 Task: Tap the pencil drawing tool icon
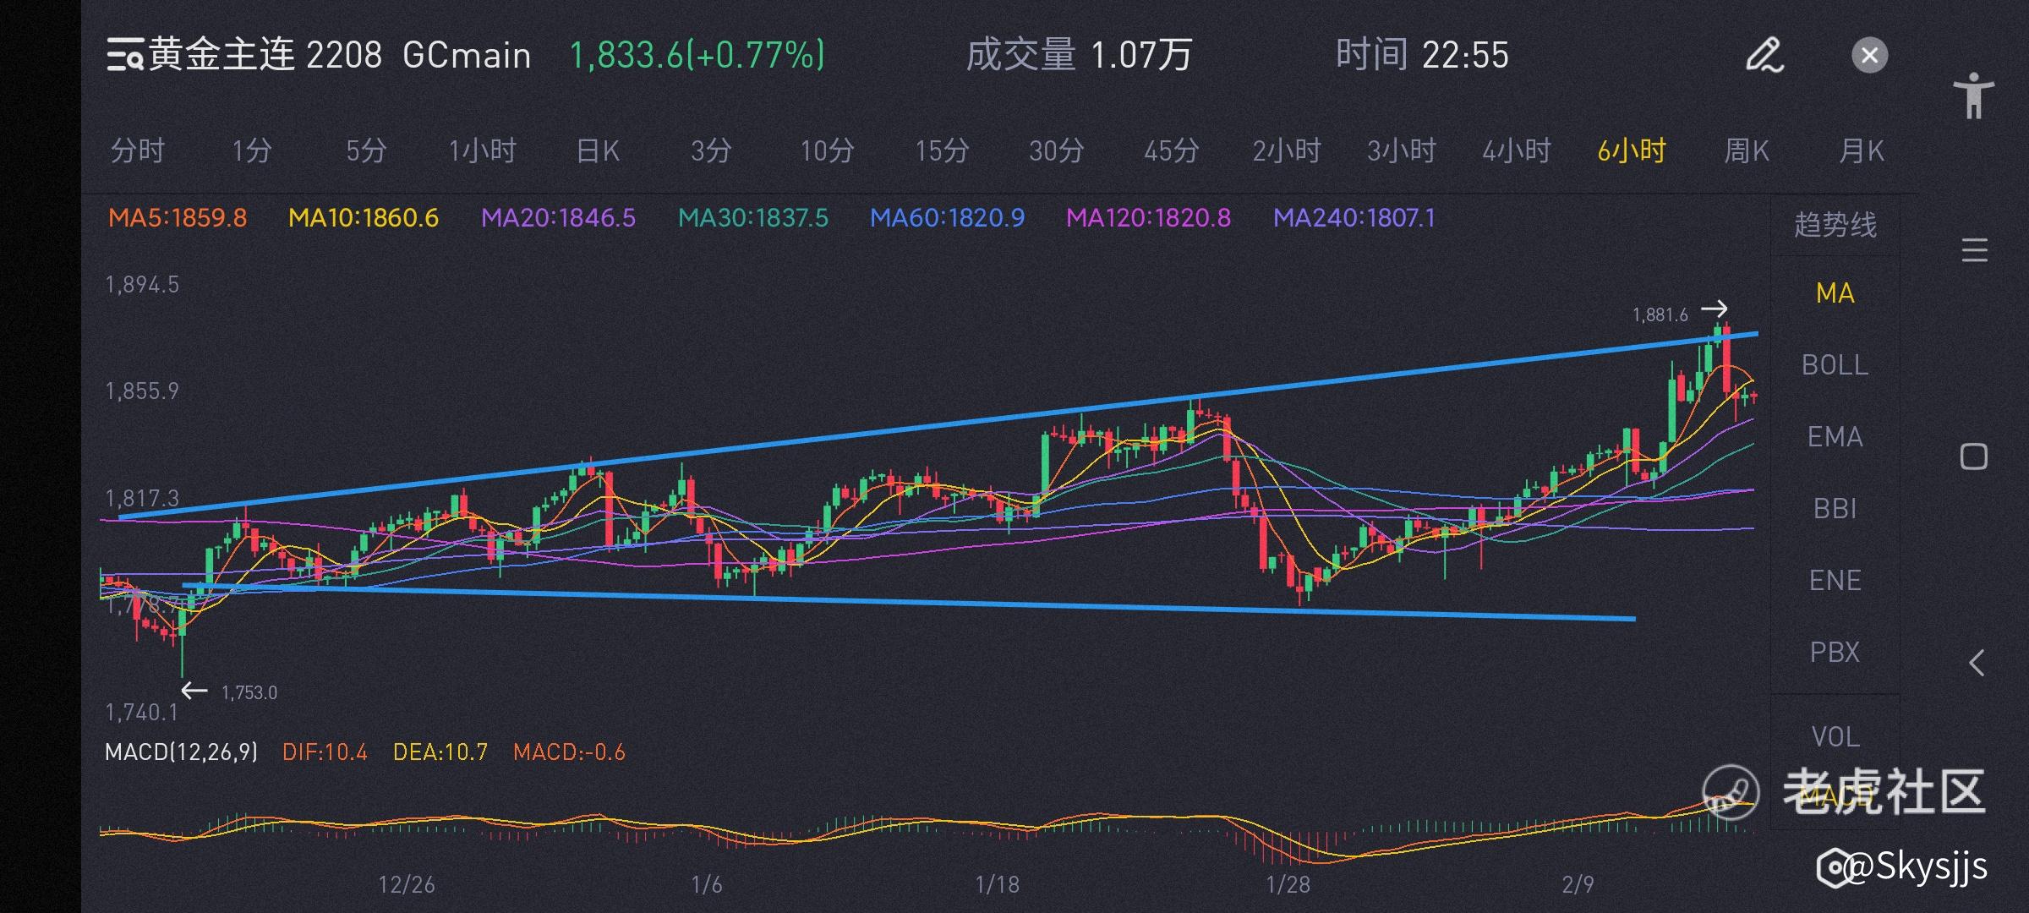(1764, 56)
